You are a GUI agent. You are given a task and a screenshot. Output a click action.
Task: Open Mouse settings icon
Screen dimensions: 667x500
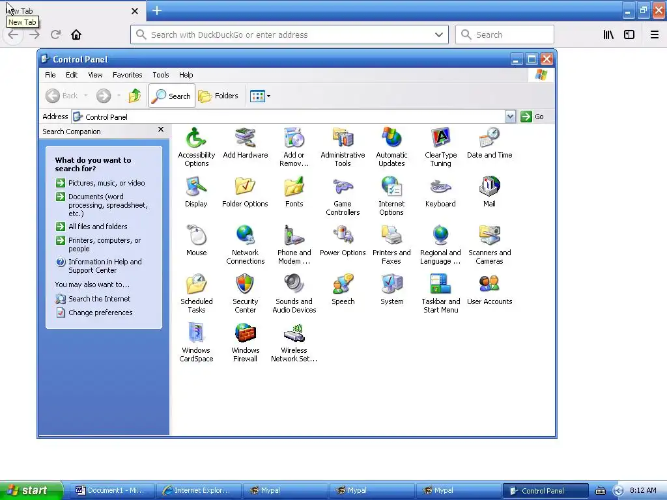tap(196, 241)
